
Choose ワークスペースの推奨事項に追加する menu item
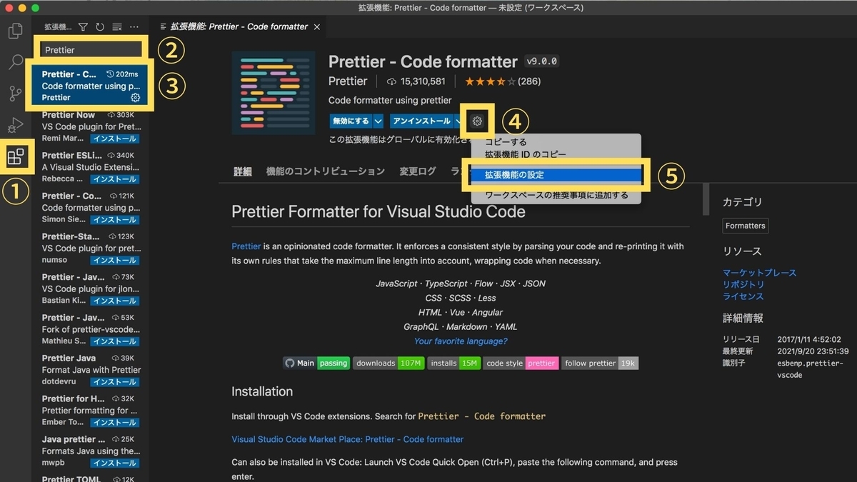point(556,195)
